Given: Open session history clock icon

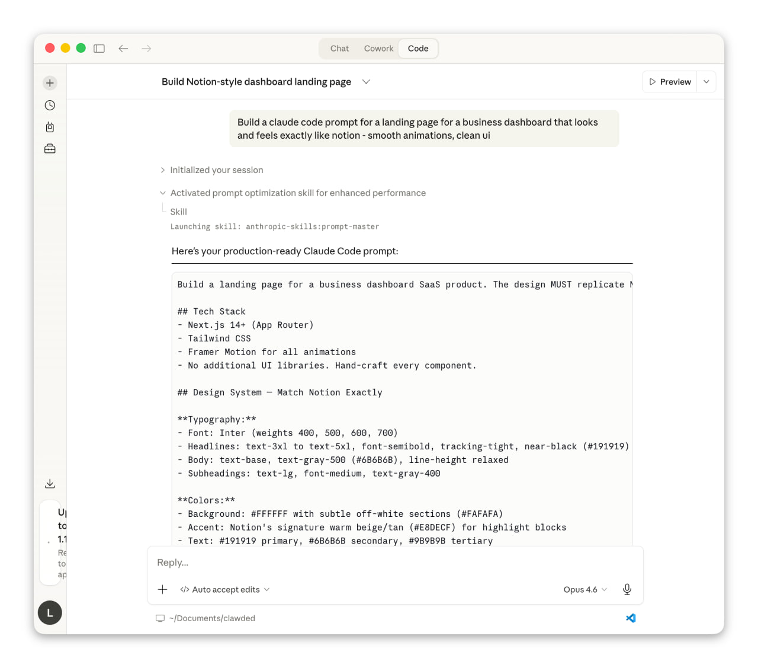Looking at the screenshot, I should pos(50,106).
